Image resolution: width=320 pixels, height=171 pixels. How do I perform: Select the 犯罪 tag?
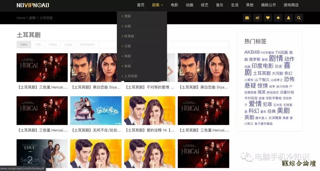click(267, 104)
